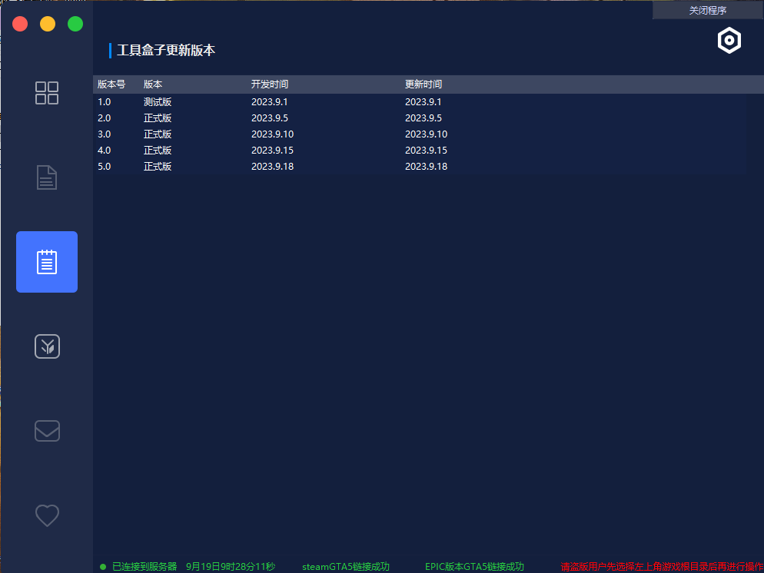This screenshot has height=573, width=764.
Task: Click the 开发时间 column header
Action: pyautogui.click(x=270, y=84)
